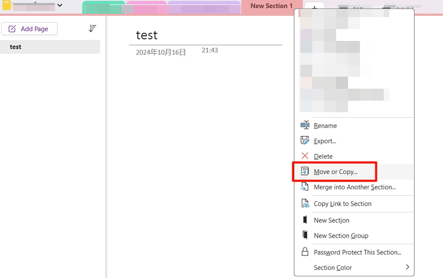
Task: Click the Rename icon in context menu
Action: [x=305, y=125]
